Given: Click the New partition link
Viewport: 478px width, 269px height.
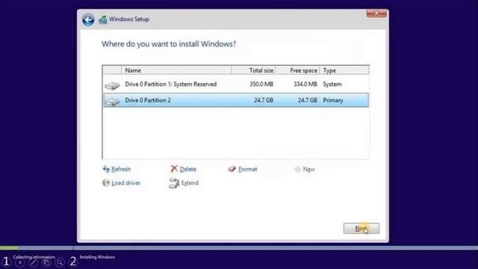Looking at the screenshot, I should click(x=308, y=169).
